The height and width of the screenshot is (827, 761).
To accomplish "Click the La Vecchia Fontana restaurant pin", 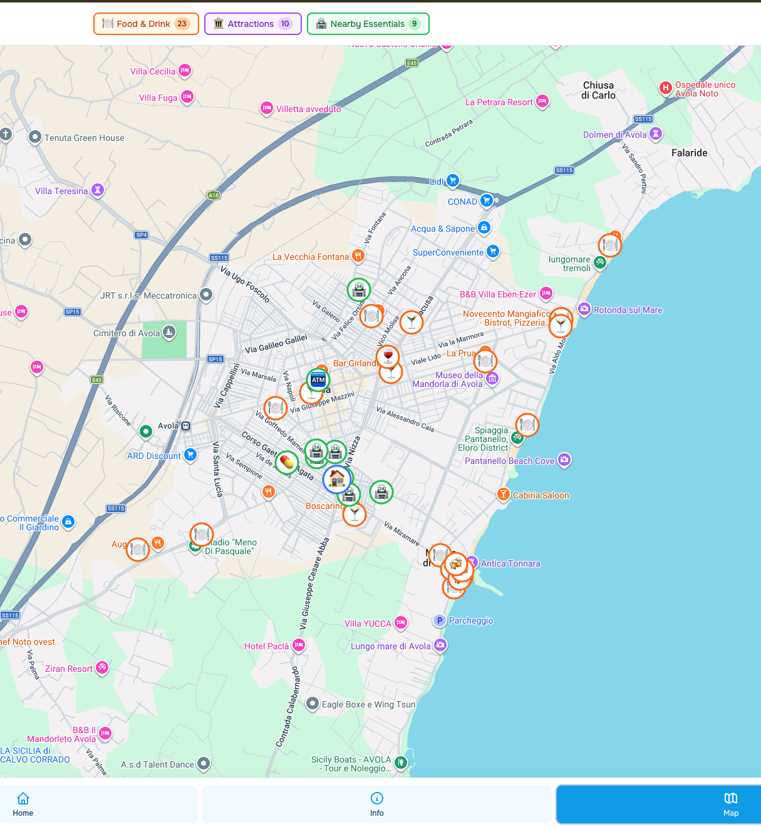I will (358, 255).
